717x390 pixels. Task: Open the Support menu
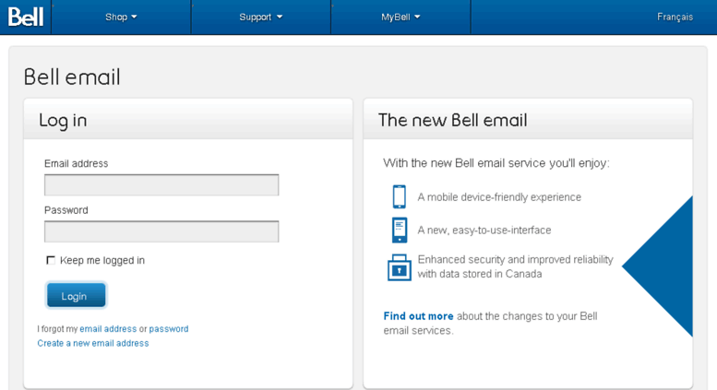260,17
